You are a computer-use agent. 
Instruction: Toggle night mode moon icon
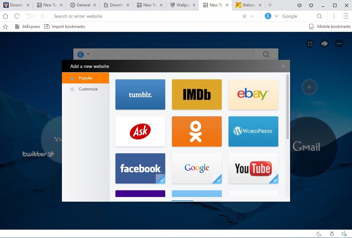[x=319, y=234]
